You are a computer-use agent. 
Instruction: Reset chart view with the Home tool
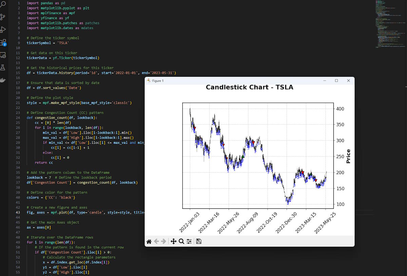tap(149, 241)
